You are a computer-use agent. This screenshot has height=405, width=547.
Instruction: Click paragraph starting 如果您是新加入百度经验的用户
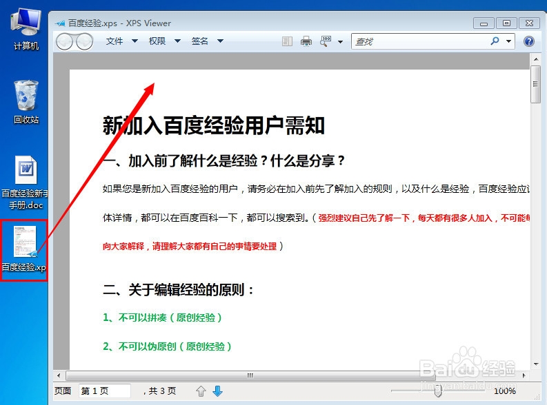click(316, 189)
